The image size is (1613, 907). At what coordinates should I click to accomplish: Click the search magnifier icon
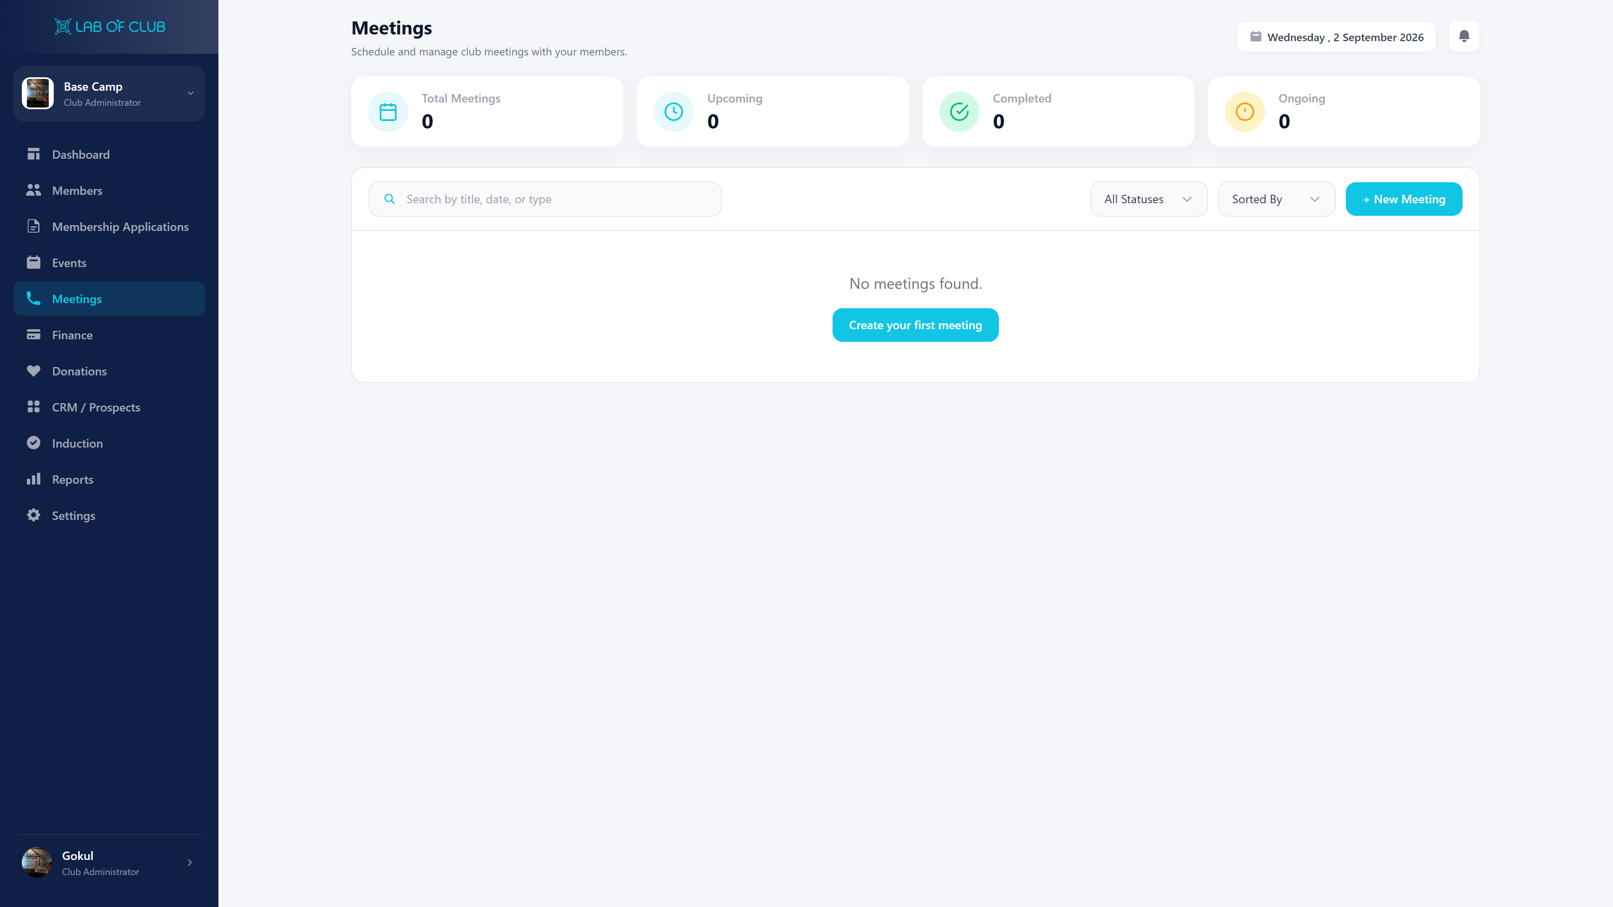[x=389, y=199]
